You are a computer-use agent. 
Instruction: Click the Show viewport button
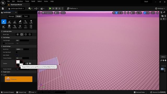[63, 13]
